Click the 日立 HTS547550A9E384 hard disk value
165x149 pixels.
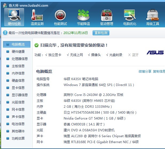pos(100,112)
